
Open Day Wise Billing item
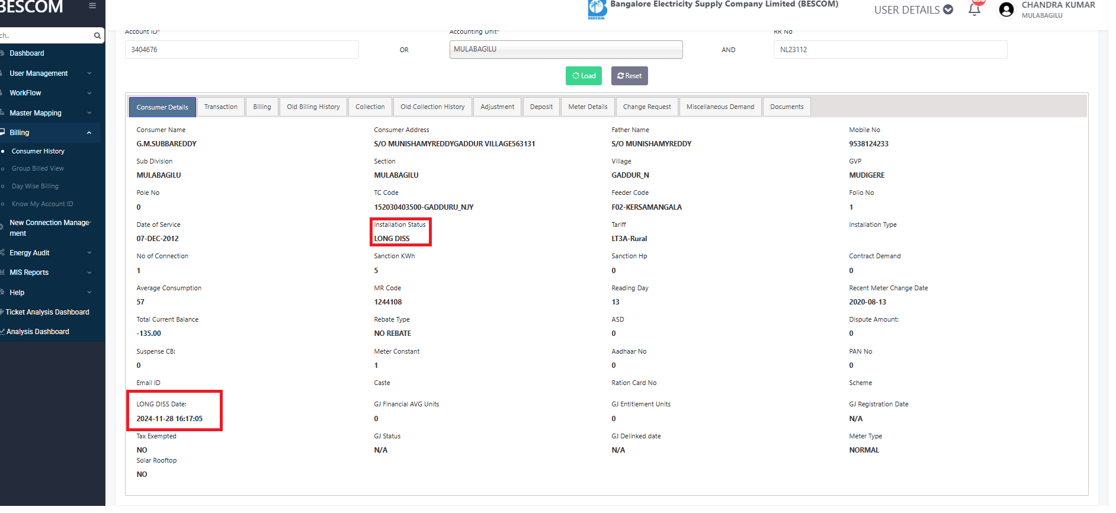35,187
